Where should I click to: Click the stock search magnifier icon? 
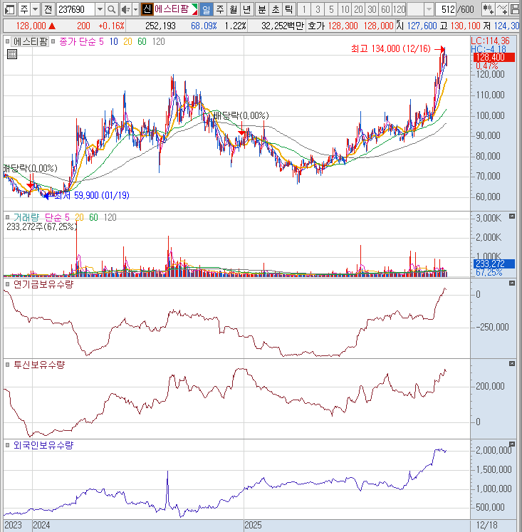[113, 9]
